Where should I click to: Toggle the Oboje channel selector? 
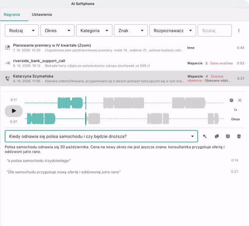tap(235, 119)
